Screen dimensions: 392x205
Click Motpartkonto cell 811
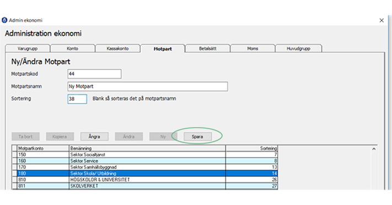pyautogui.click(x=43, y=186)
